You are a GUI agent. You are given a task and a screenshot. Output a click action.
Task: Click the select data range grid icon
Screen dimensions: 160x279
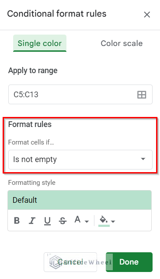142,95
